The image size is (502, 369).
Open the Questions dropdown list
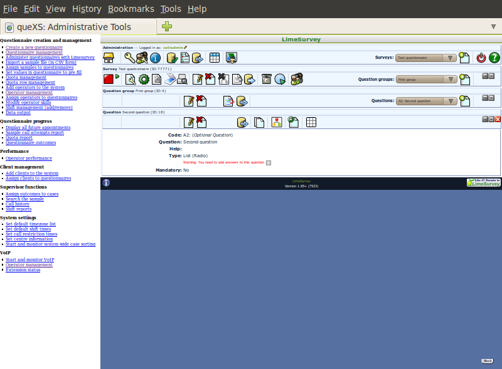(x=426, y=100)
